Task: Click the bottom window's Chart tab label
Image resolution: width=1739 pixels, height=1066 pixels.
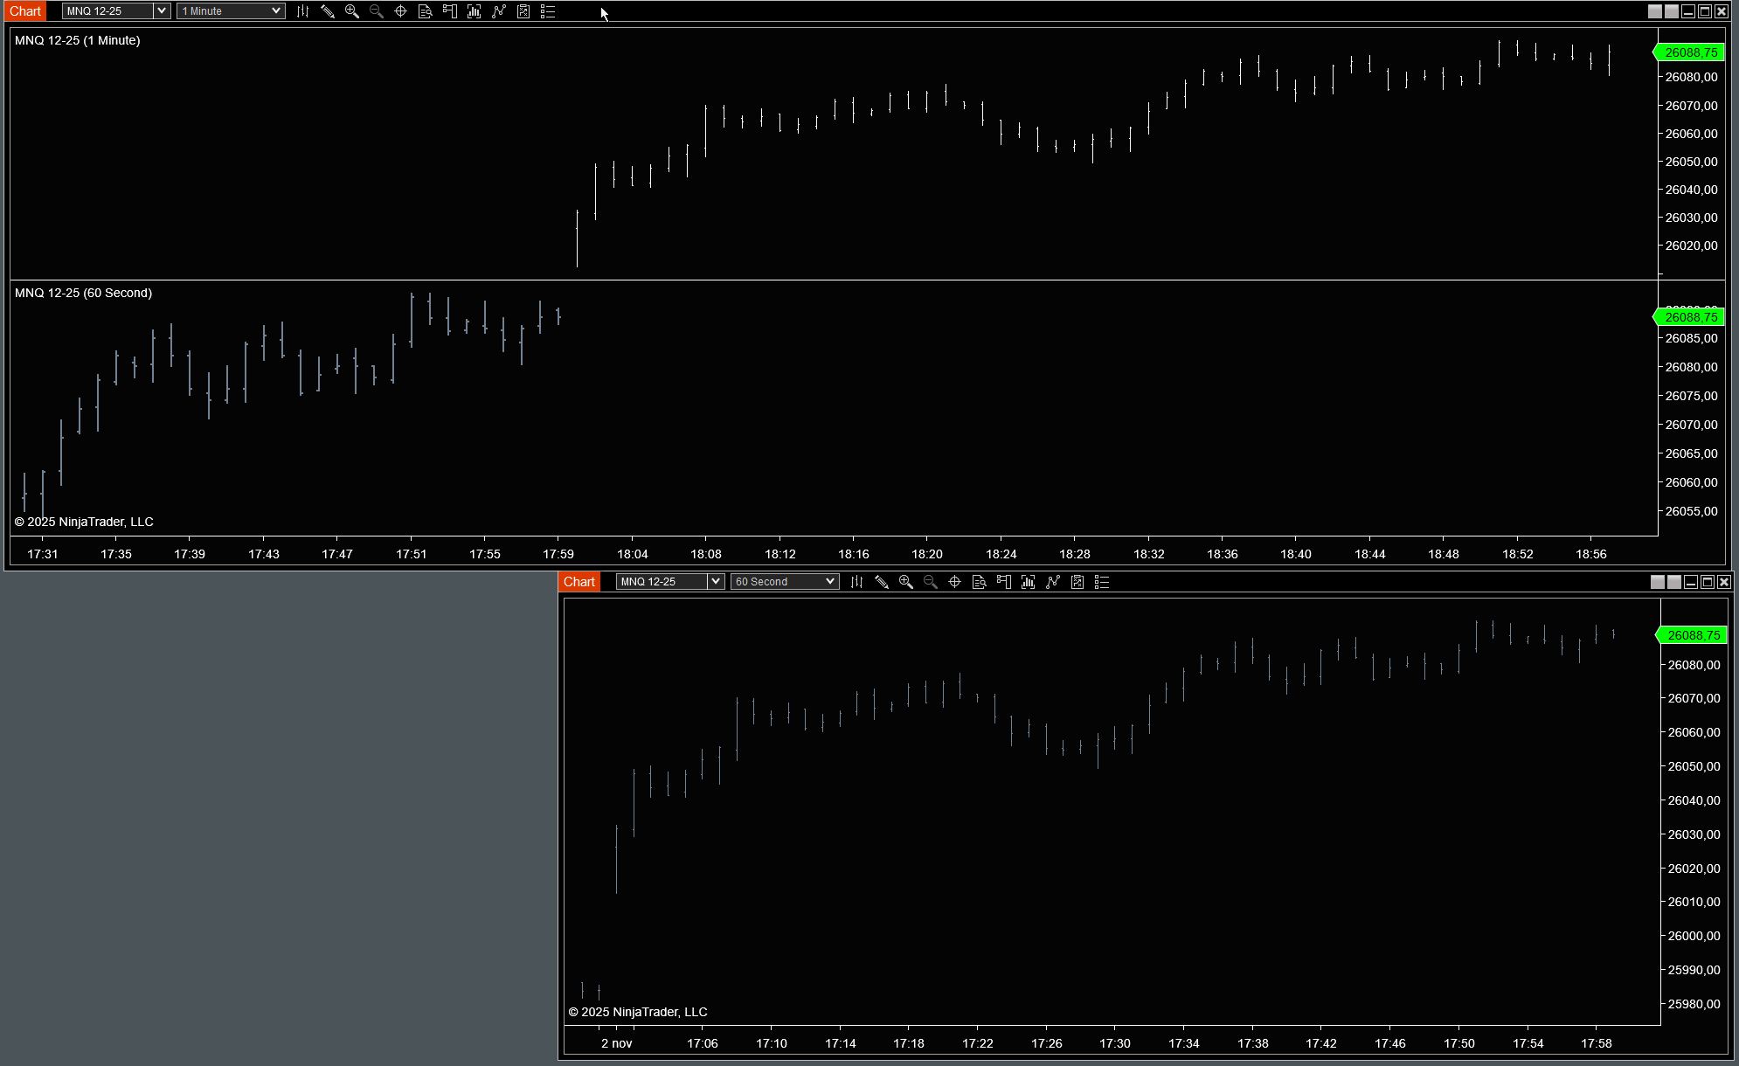Action: coord(579,582)
